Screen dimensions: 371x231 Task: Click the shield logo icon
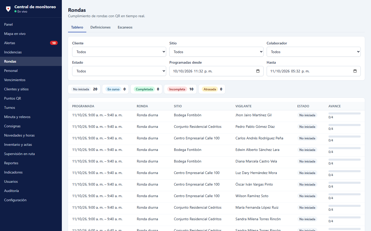8,9
